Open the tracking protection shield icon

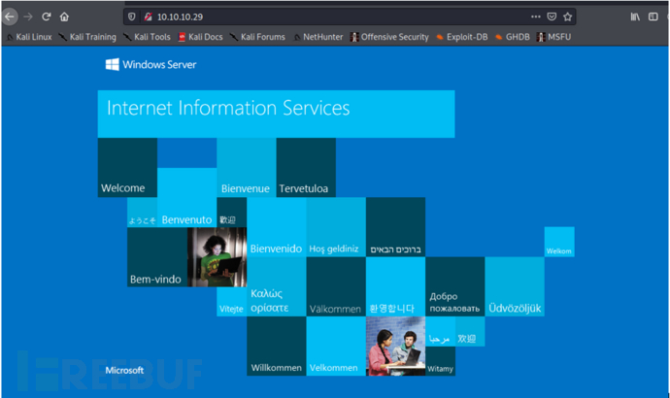click(132, 17)
